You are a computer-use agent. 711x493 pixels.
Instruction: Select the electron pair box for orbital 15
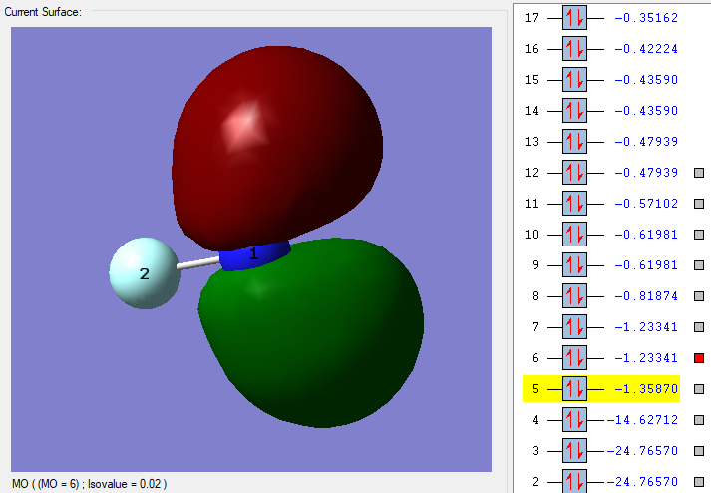point(574,80)
